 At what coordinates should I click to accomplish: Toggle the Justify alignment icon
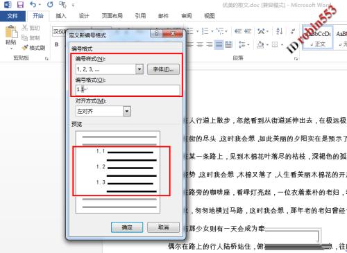(219, 44)
